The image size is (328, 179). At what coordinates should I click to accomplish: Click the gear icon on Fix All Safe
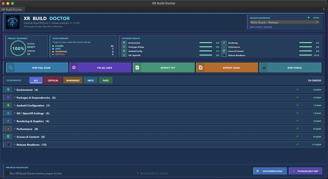coord(74,68)
